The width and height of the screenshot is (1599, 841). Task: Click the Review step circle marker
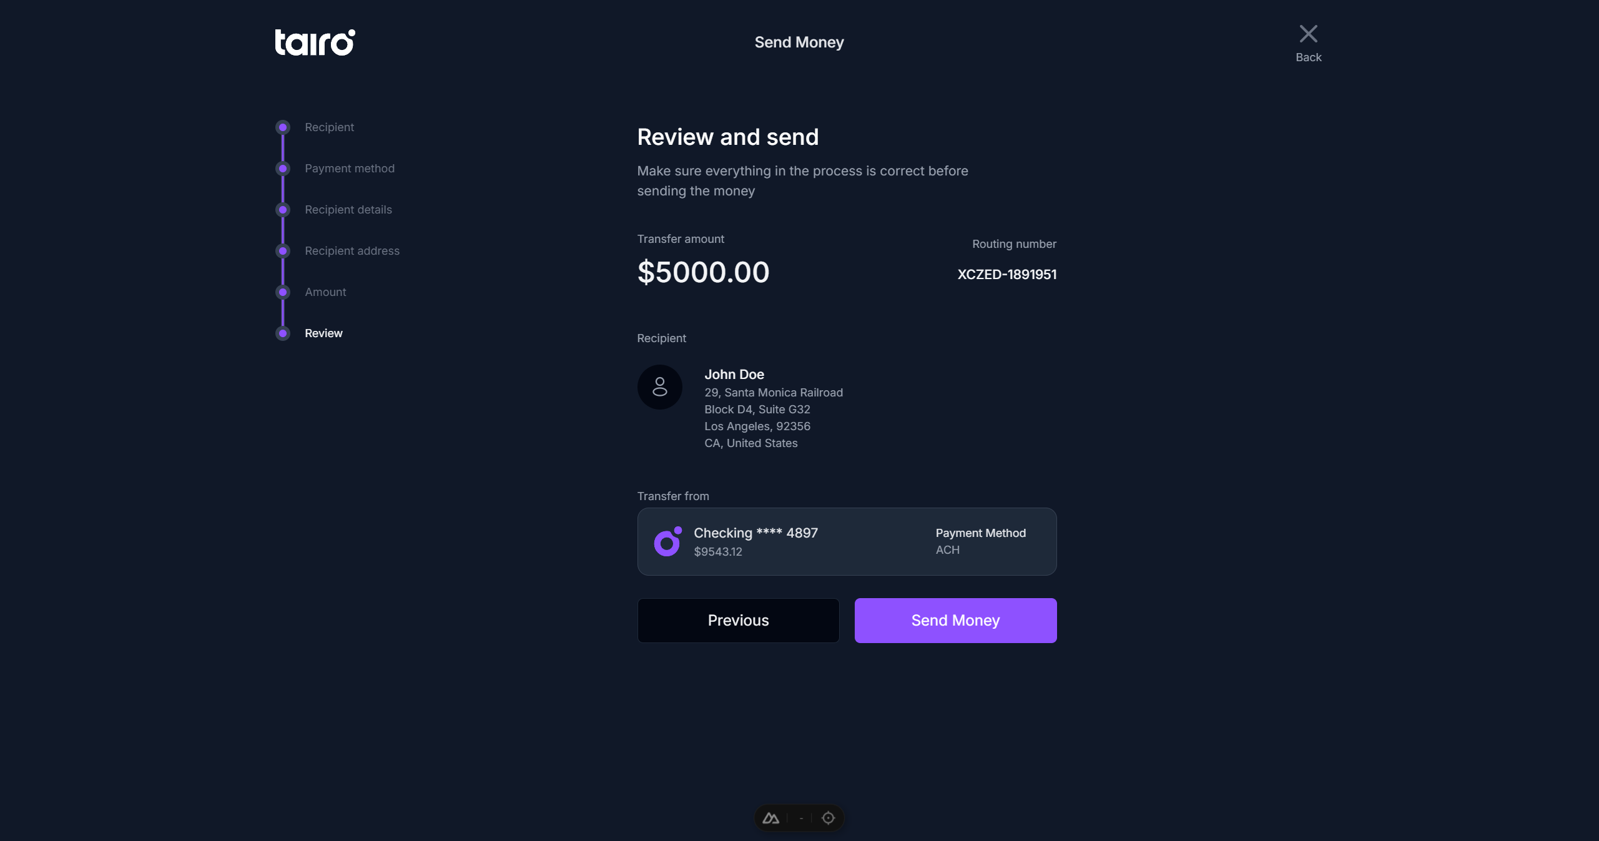pyautogui.click(x=283, y=333)
